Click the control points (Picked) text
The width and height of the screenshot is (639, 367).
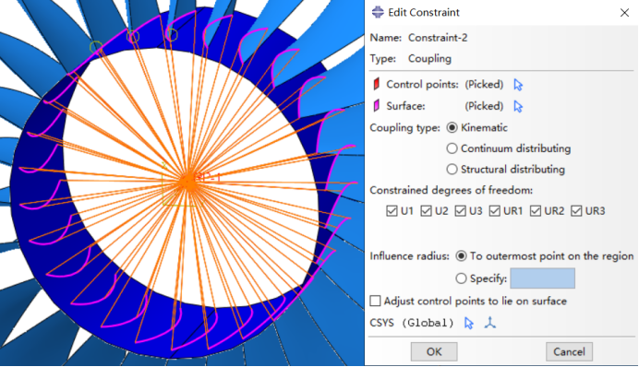(484, 84)
